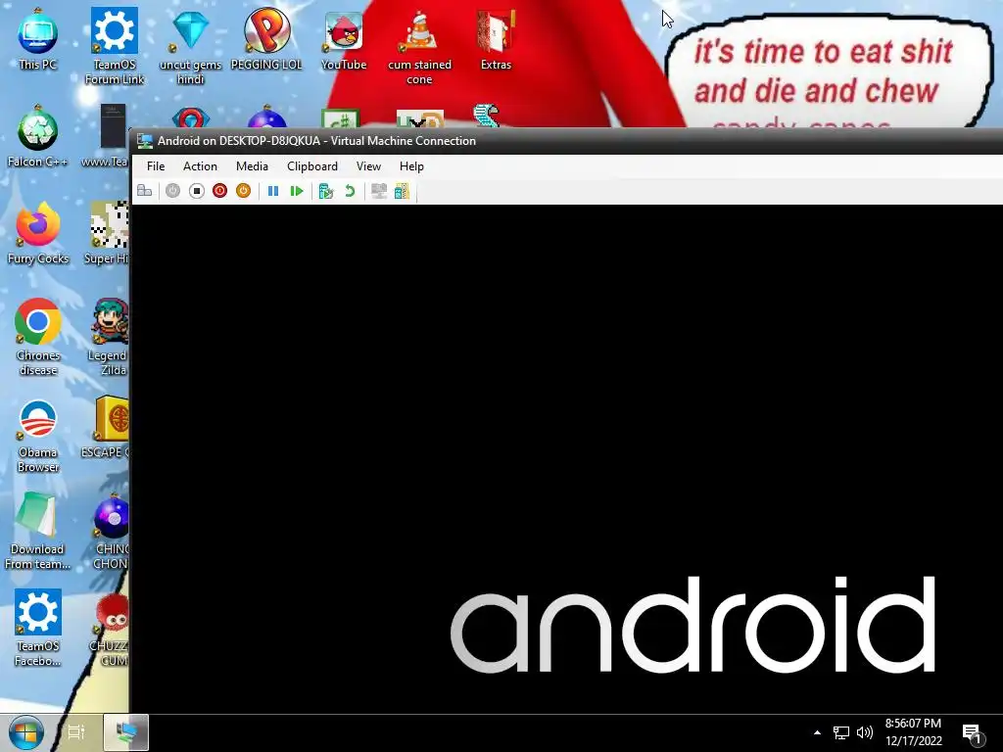
Task: Open the Clipboard menu
Action: pyautogui.click(x=312, y=166)
